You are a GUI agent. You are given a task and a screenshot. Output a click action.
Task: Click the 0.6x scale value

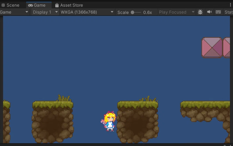[x=147, y=12]
